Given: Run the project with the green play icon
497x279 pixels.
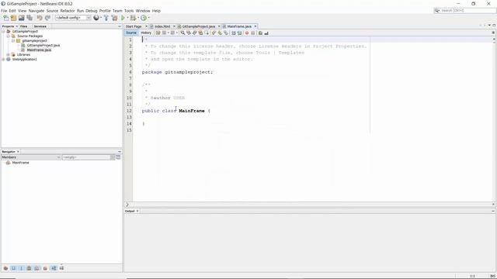Looking at the screenshot, I should (123, 18).
